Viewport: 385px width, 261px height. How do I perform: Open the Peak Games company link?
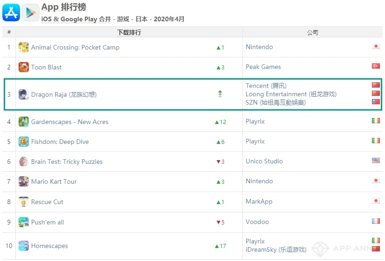(x=263, y=67)
